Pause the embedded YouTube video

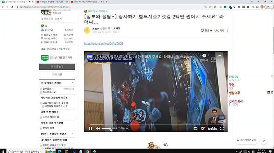(90, 129)
